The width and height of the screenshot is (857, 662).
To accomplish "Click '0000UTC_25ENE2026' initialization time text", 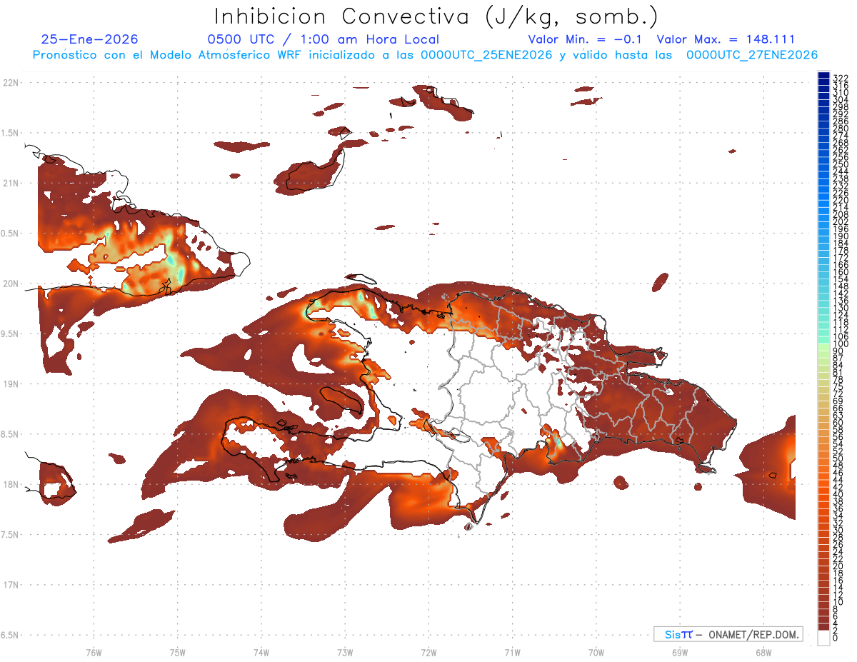I will tap(486, 55).
